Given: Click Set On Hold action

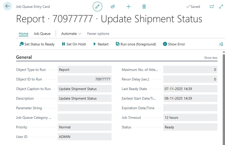Looking at the screenshot, I should [x=74, y=44].
